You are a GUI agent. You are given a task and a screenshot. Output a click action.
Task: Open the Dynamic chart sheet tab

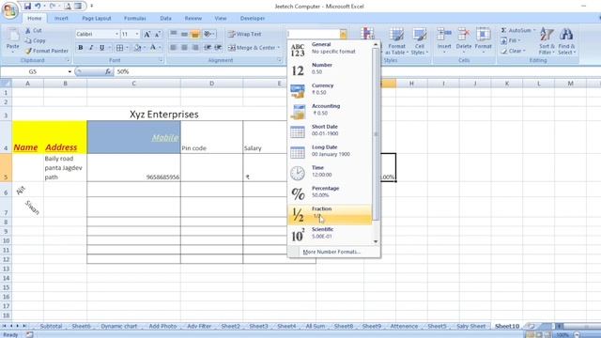click(x=119, y=326)
